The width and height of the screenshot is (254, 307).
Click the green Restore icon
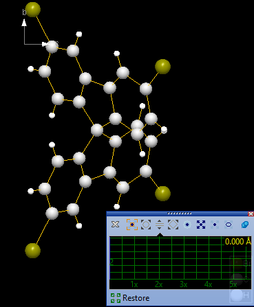coord(116,298)
